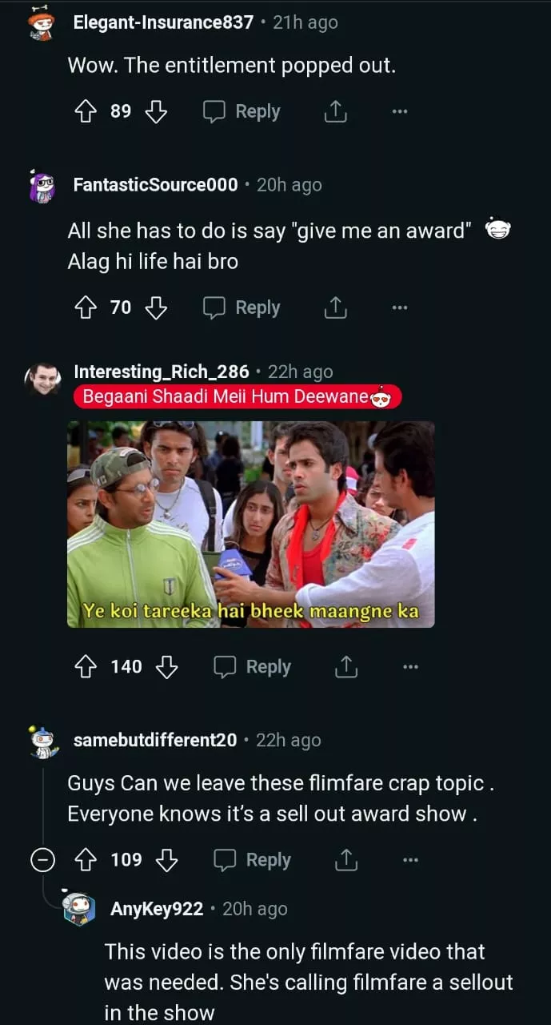Reply to FantasticSource000's comment

242,307
